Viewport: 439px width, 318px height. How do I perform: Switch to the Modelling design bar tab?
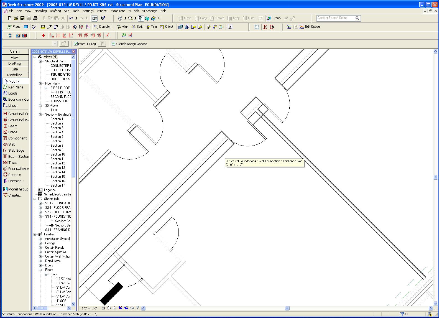[15, 75]
